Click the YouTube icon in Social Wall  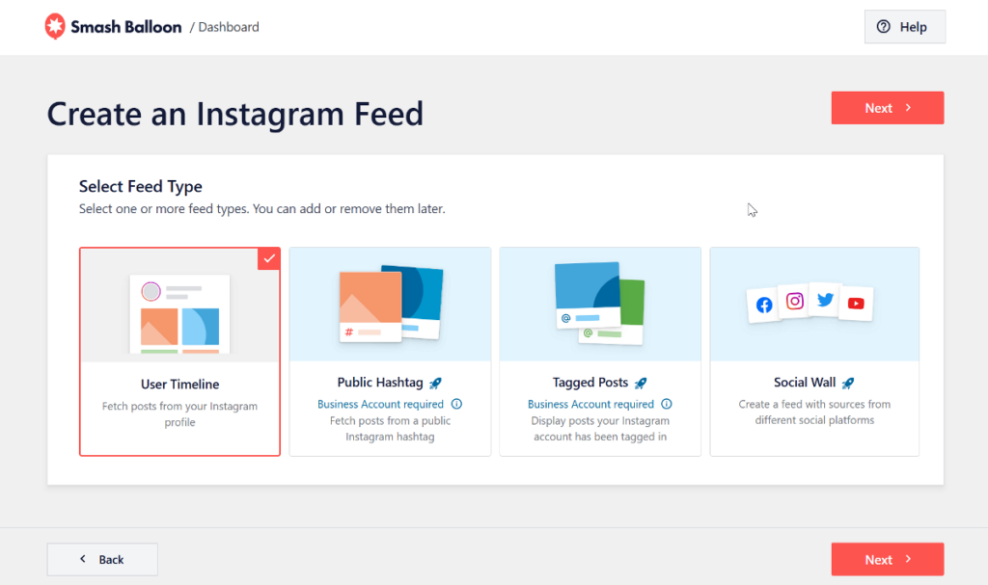click(x=856, y=304)
